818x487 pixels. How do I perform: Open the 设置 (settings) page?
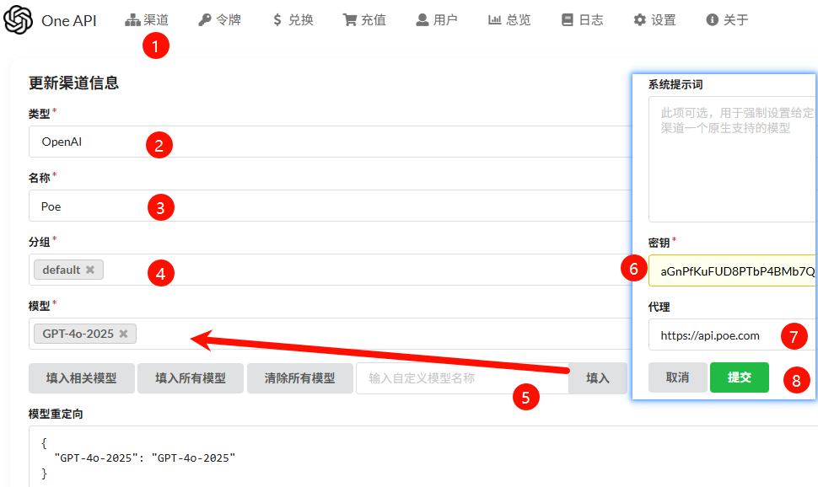[654, 19]
